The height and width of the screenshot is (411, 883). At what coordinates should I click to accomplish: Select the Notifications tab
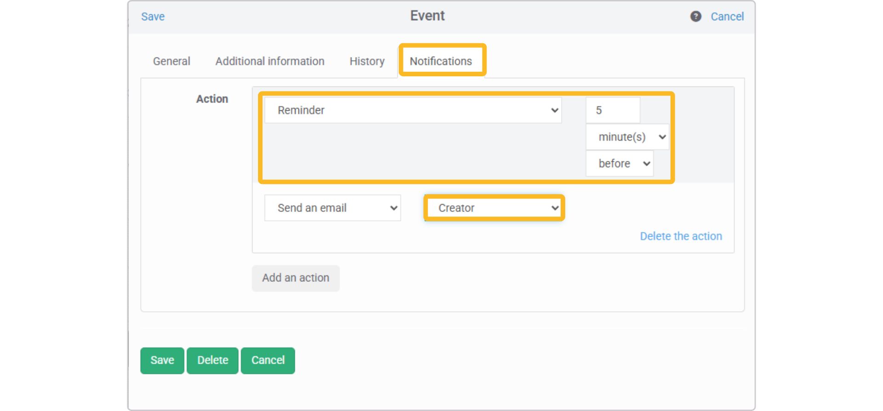click(x=441, y=61)
